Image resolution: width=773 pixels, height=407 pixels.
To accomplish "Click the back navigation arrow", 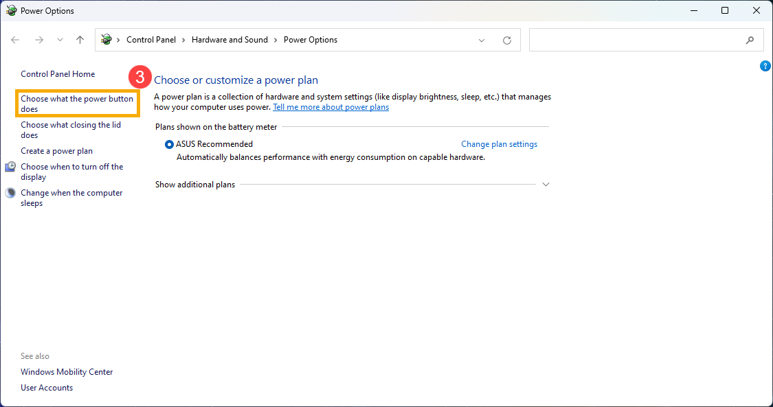I will [x=16, y=40].
